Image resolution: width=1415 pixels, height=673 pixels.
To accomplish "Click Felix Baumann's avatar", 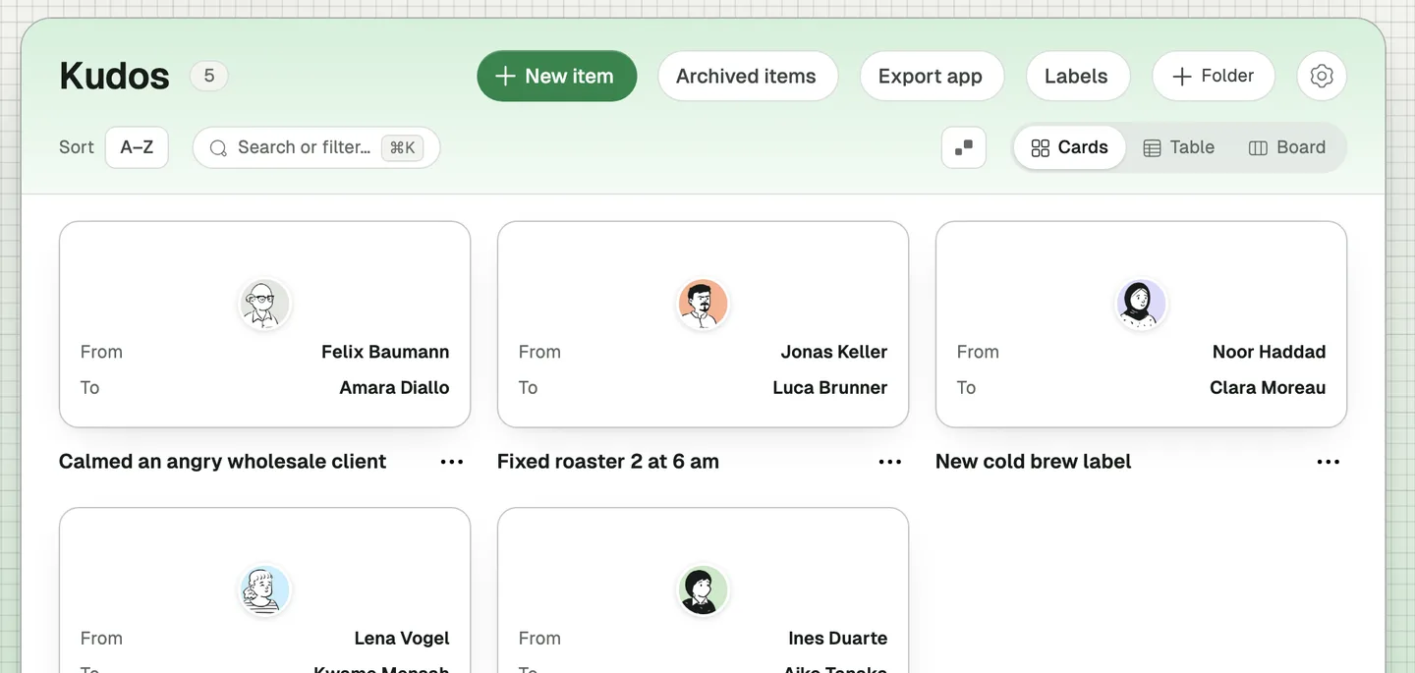I will [x=264, y=303].
